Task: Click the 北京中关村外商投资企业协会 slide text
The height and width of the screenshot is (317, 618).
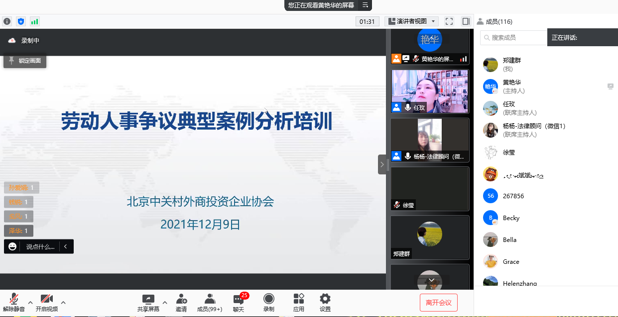Action: click(x=200, y=202)
